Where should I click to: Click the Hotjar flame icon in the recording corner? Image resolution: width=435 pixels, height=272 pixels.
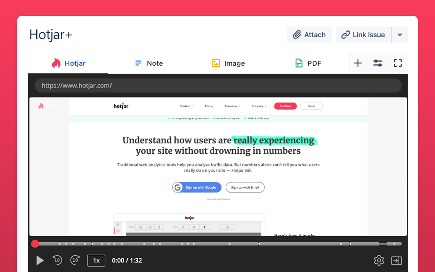tap(41, 106)
